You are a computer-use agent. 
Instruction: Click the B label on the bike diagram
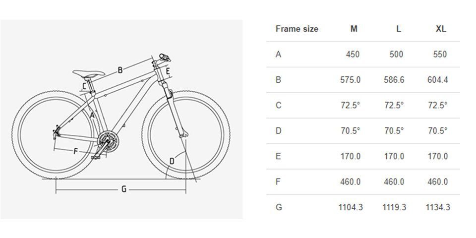(120, 70)
